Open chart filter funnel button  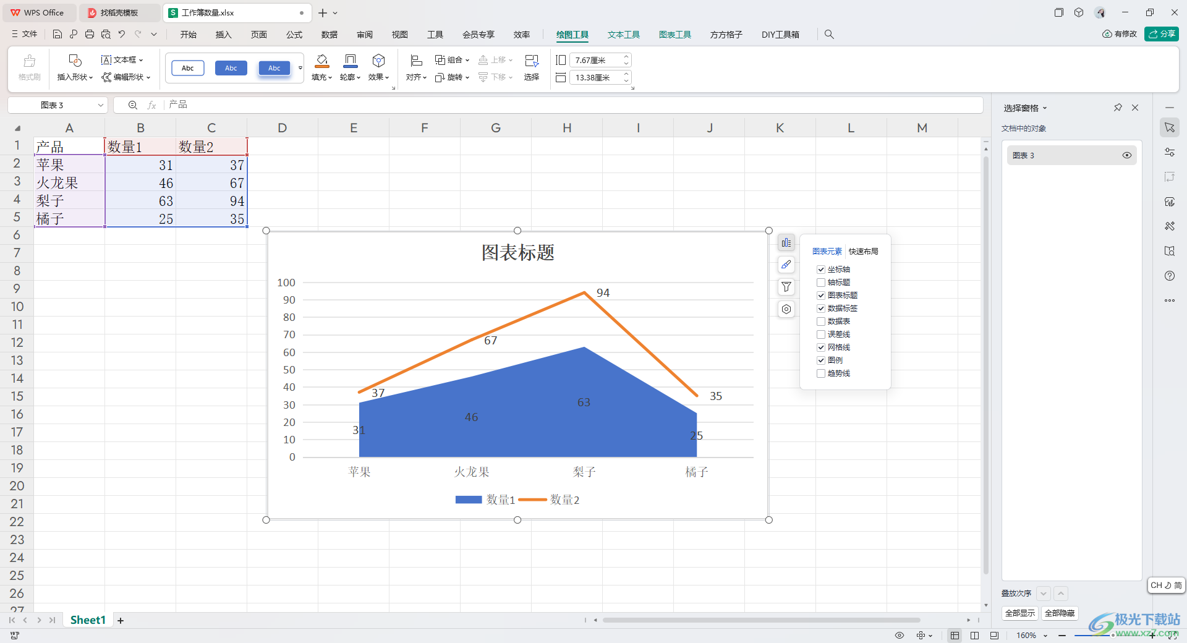click(786, 287)
